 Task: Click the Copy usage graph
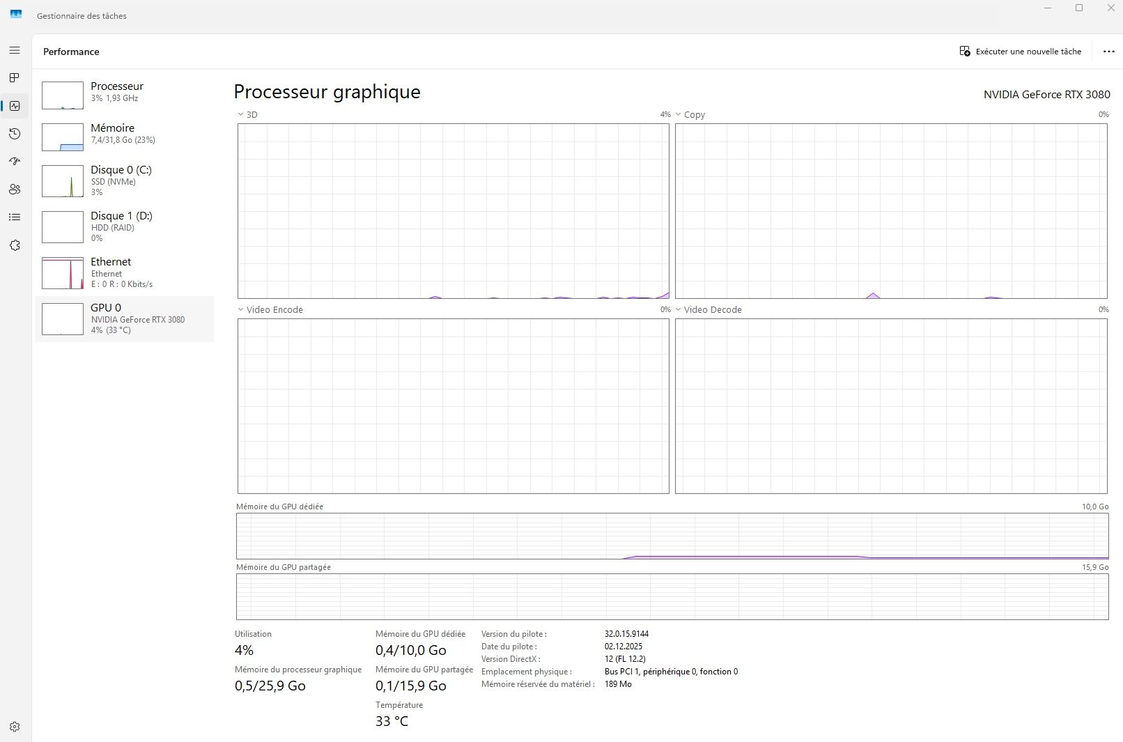tap(891, 211)
